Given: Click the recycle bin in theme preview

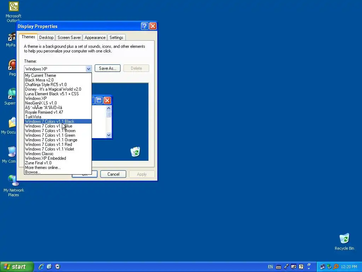Looking at the screenshot, I should point(135,152).
